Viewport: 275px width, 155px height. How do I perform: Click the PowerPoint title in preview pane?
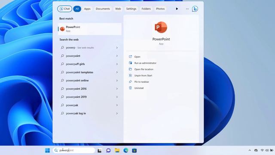[161, 39]
